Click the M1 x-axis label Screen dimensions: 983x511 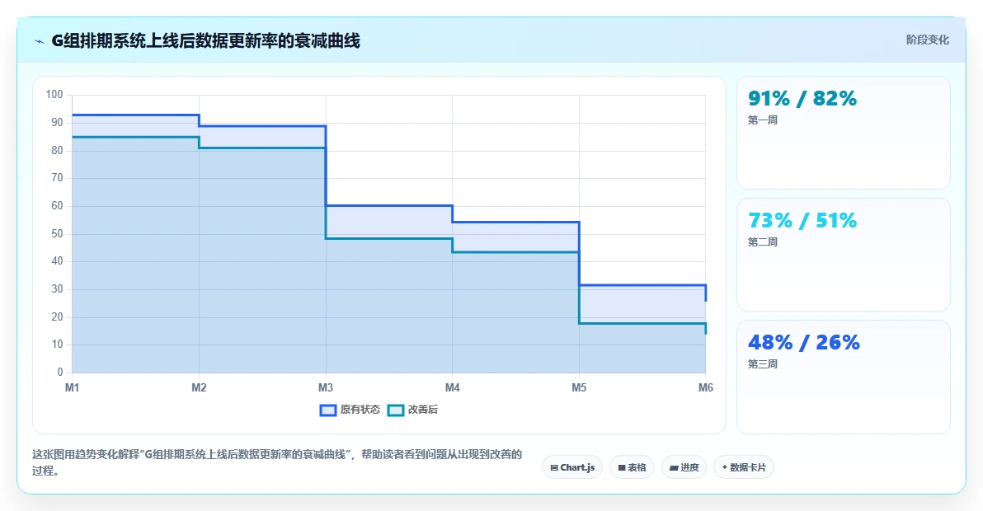[72, 387]
